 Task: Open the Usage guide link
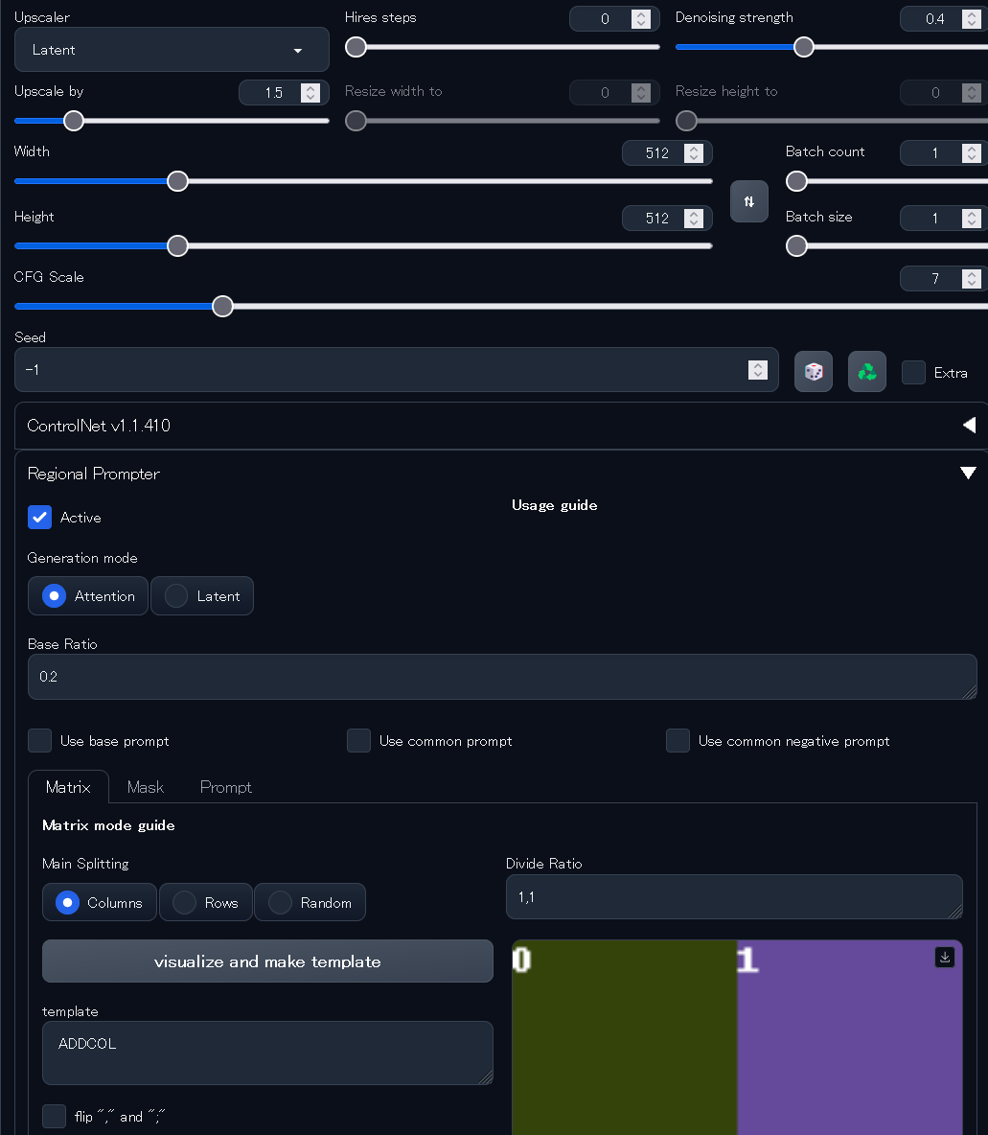coord(554,505)
